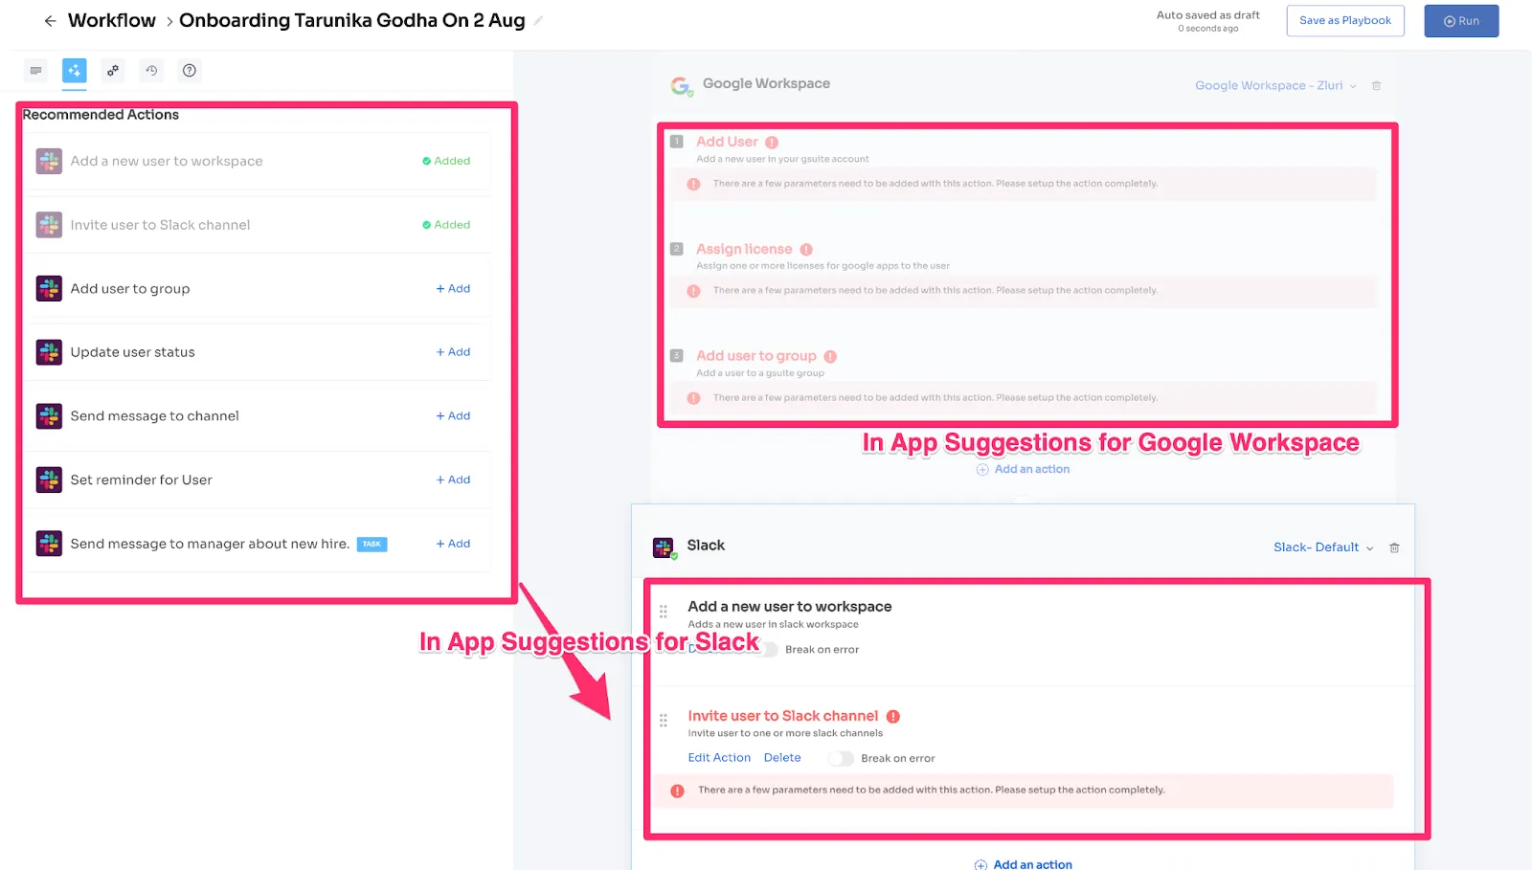Click Add an action under Google Workspace

coord(1023,469)
